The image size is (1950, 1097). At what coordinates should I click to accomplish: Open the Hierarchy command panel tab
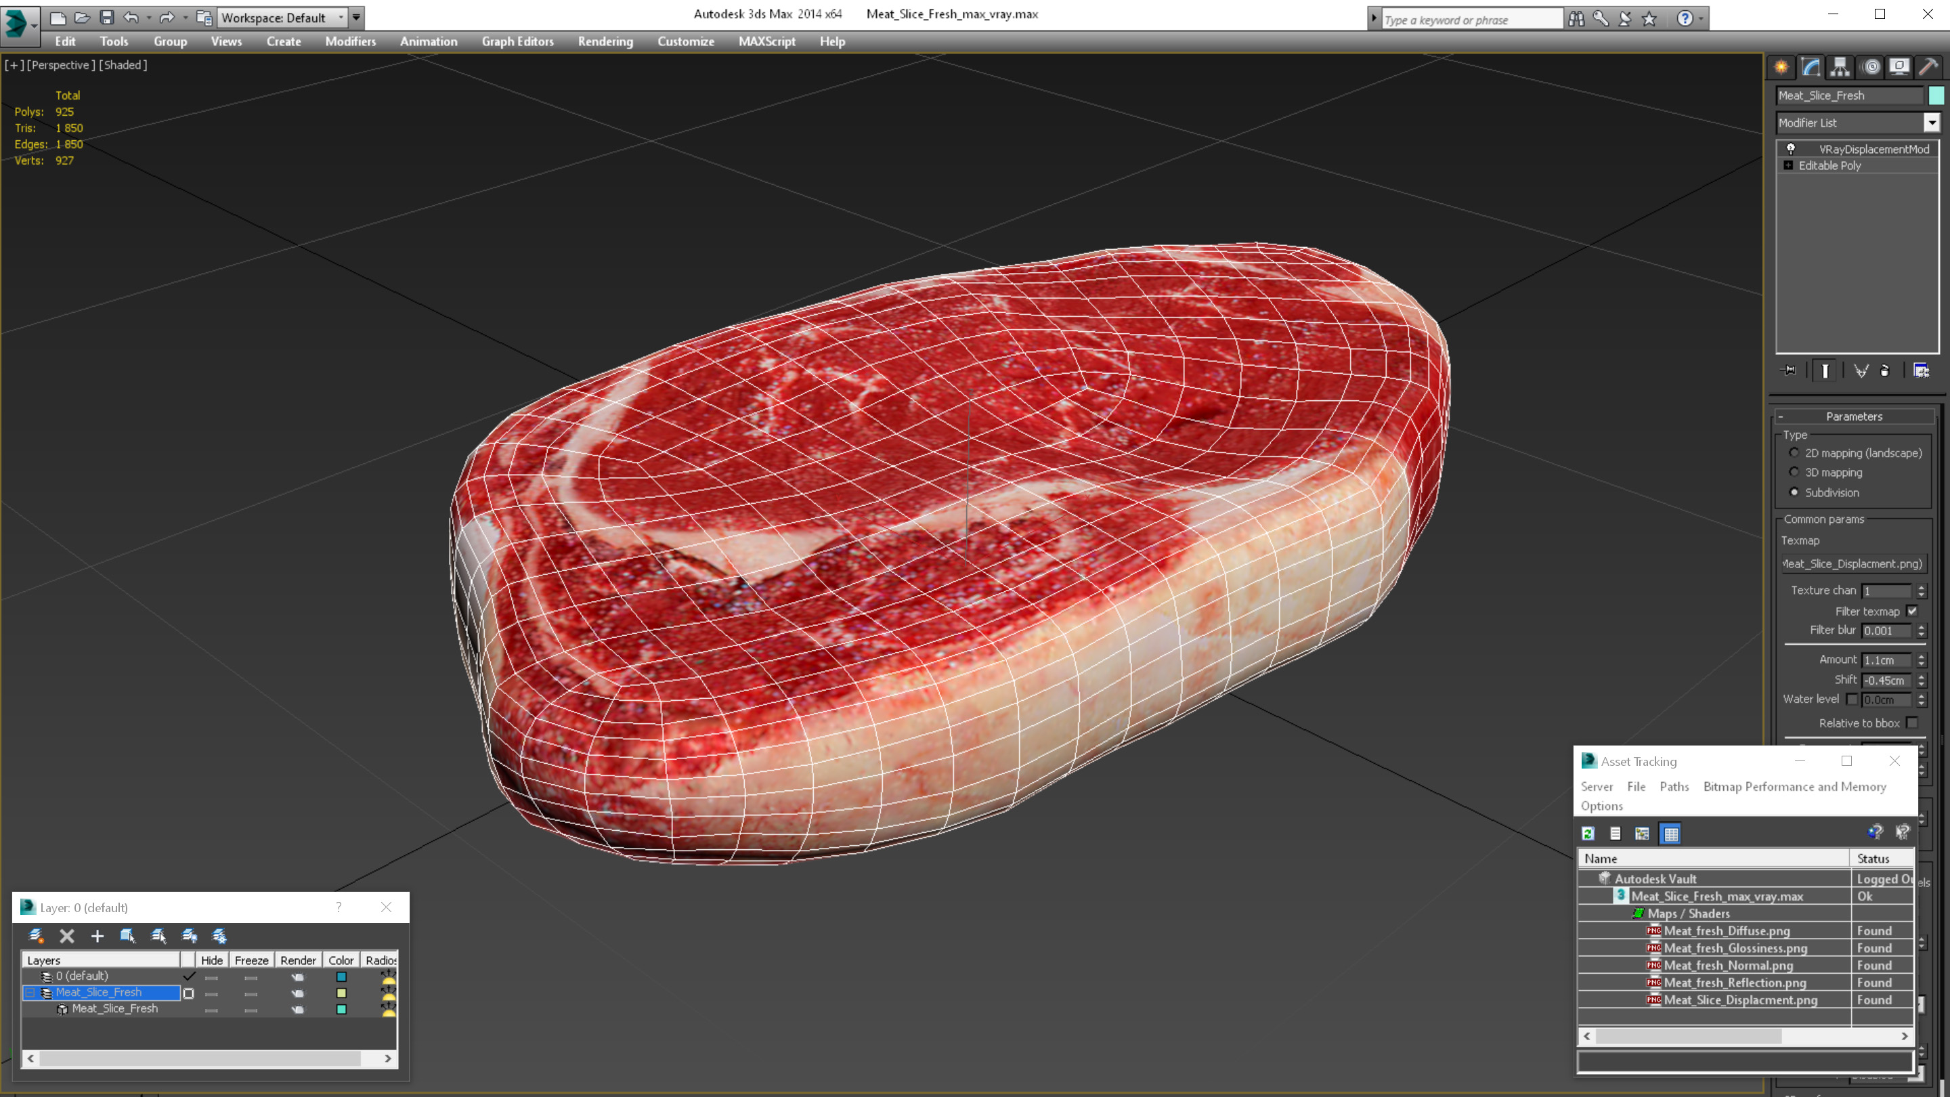[x=1840, y=66]
